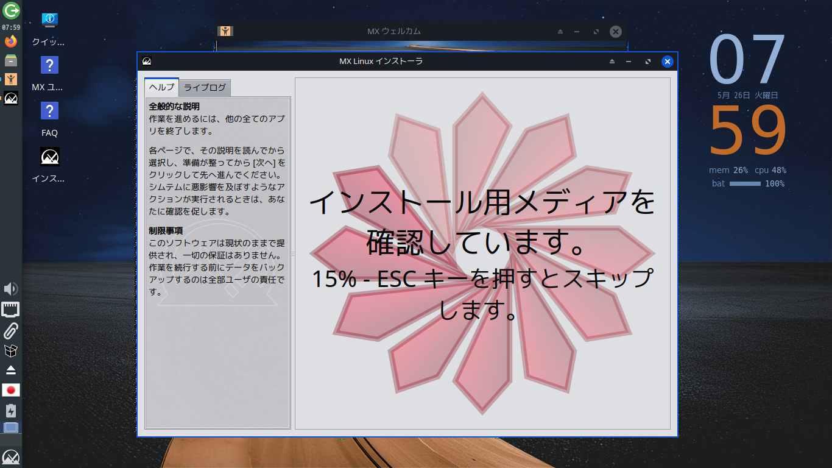Open the FAQ desktop icon
Image resolution: width=832 pixels, height=468 pixels.
[49, 120]
